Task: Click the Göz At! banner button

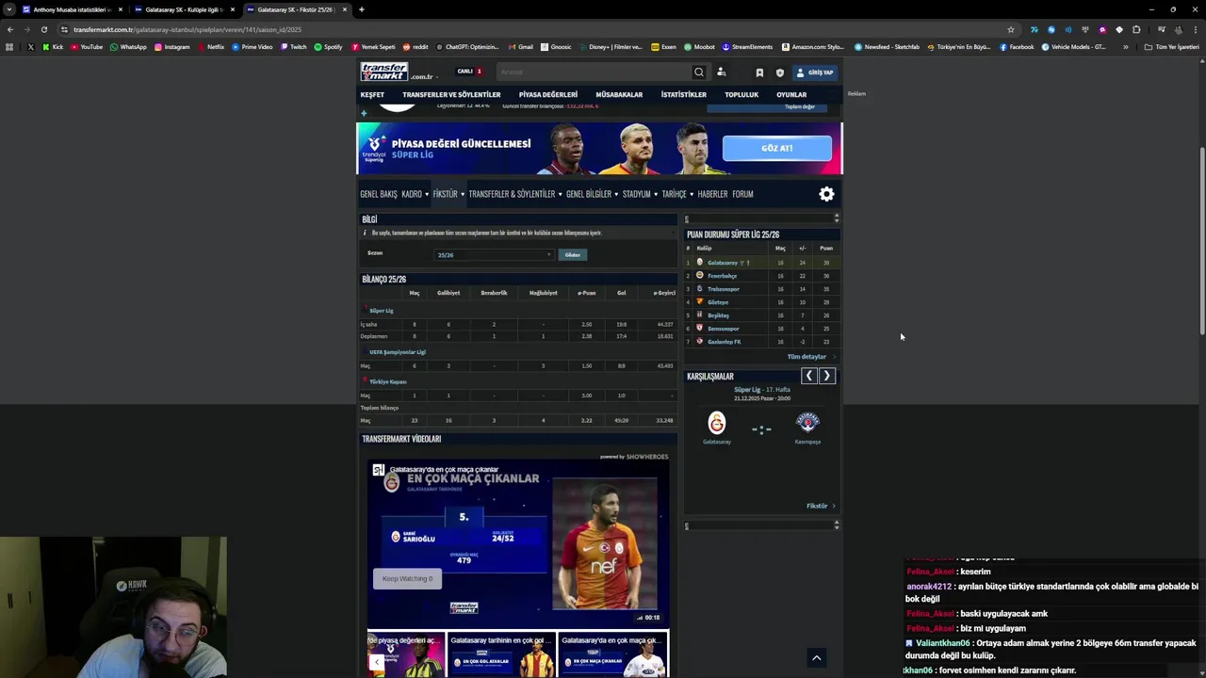Action: [777, 148]
